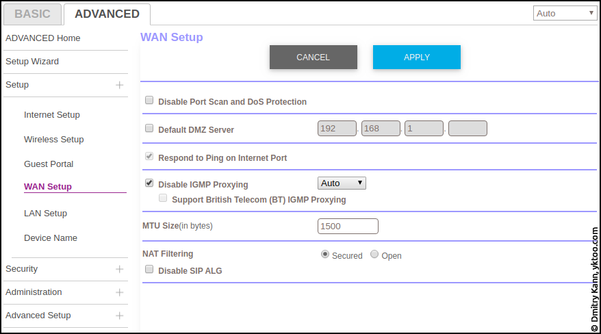
Task: Select Secured NAT filtering radio button
Action: coord(325,255)
